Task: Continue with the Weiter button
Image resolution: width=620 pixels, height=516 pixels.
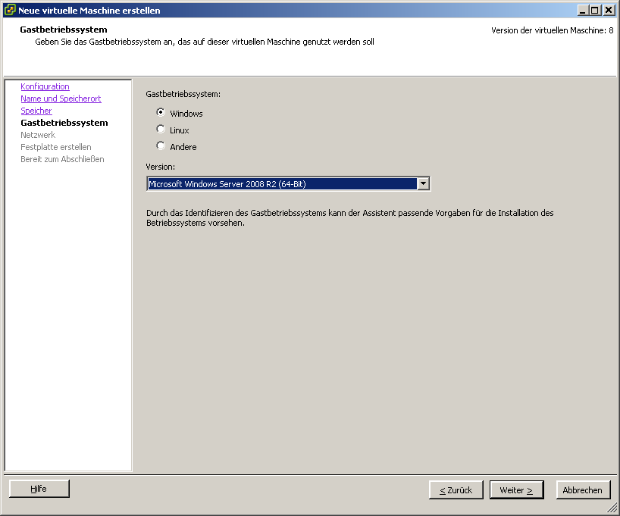Action: click(x=516, y=490)
